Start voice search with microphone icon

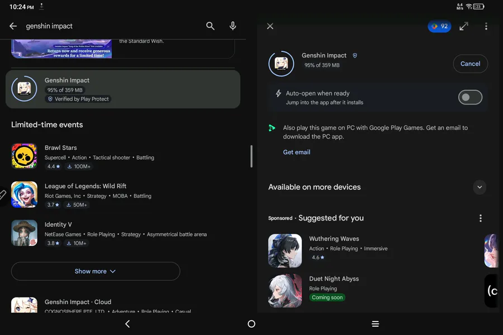[233, 26]
